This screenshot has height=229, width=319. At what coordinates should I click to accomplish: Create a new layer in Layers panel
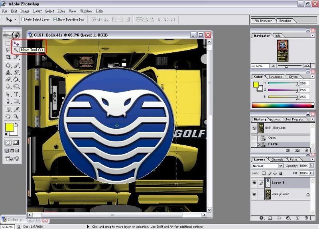click(x=297, y=218)
